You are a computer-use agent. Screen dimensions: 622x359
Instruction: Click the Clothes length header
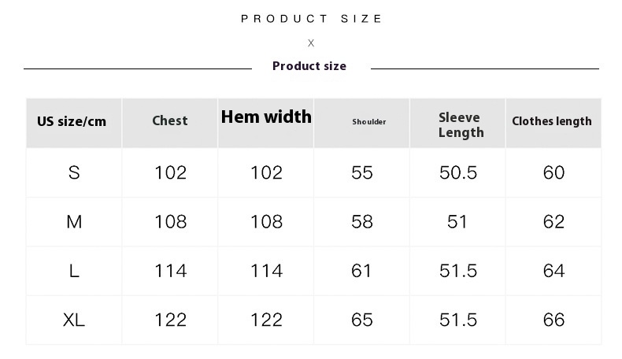click(x=552, y=121)
